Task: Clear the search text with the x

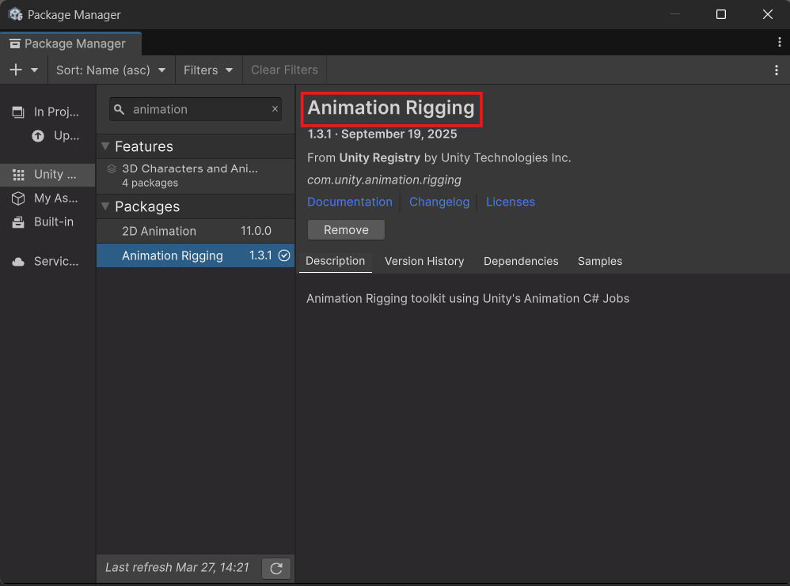Action: (275, 109)
